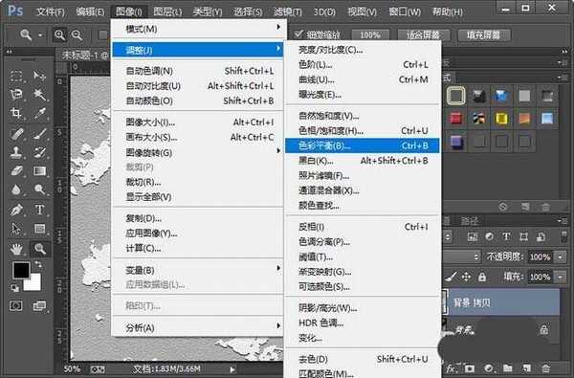Change the screen mode icon
This screenshot has width=574, height=378.
(x=39, y=305)
